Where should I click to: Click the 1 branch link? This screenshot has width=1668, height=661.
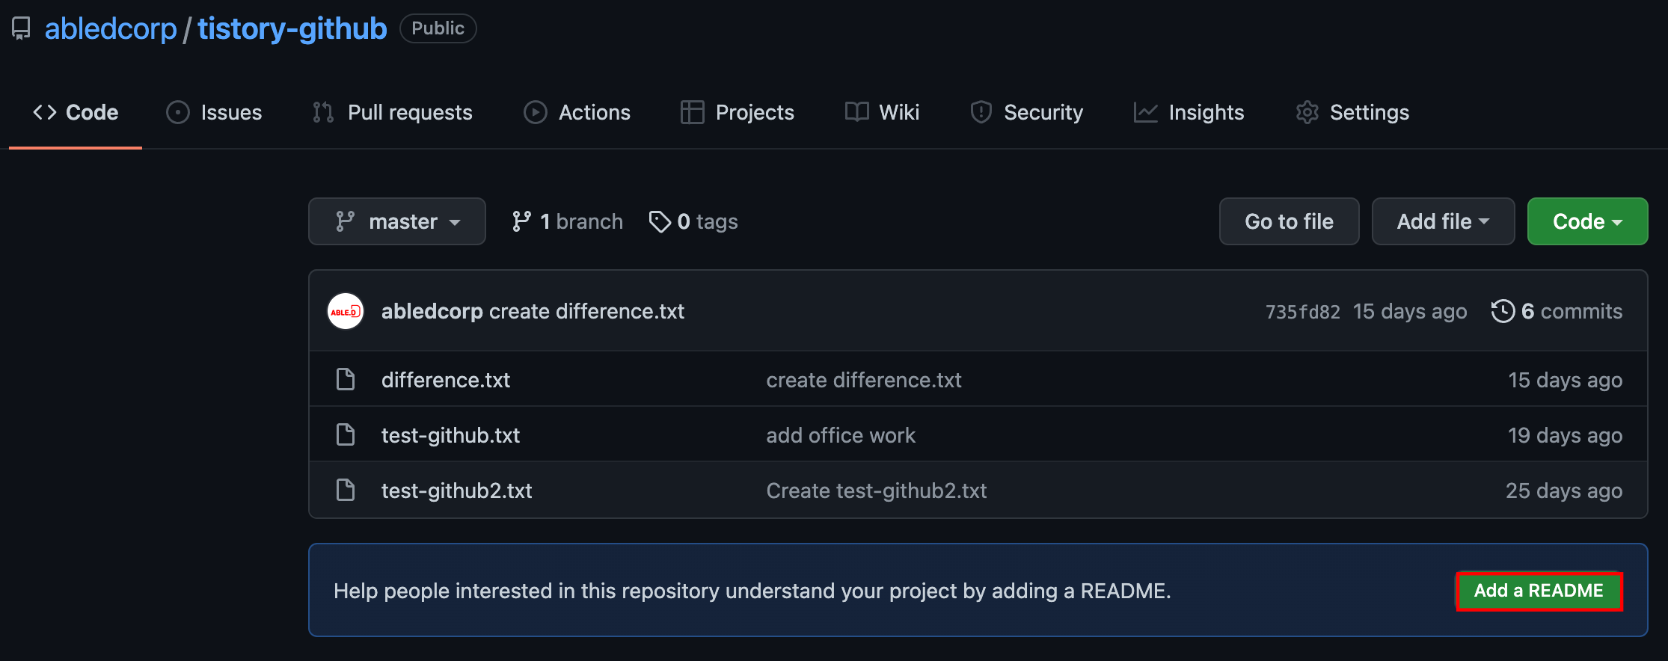point(567,221)
